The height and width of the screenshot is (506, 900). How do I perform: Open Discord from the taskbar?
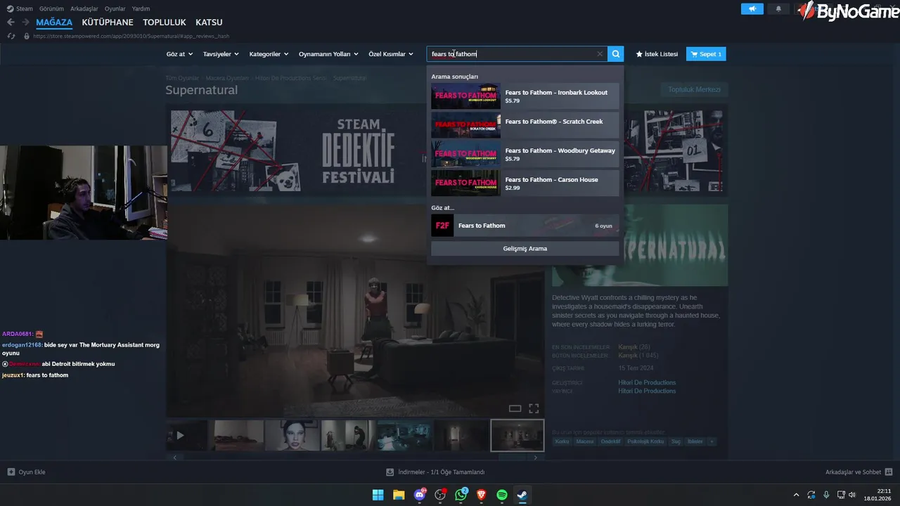pyautogui.click(x=420, y=495)
